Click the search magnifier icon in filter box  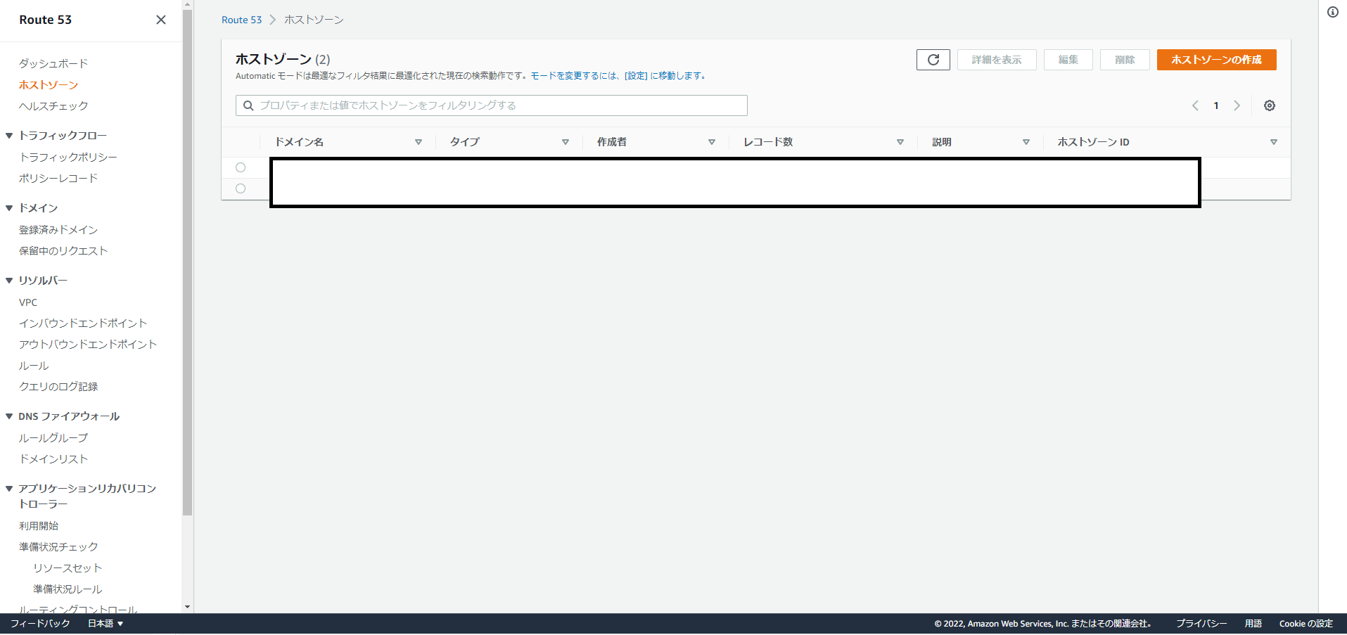pos(248,105)
